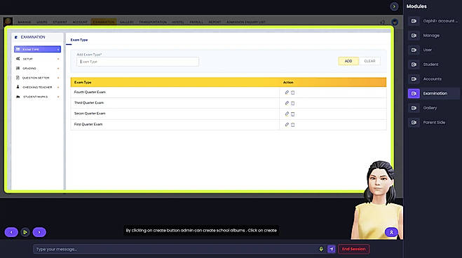Select the Gallery module label
Viewport: 462px width, 258px height.
point(430,108)
